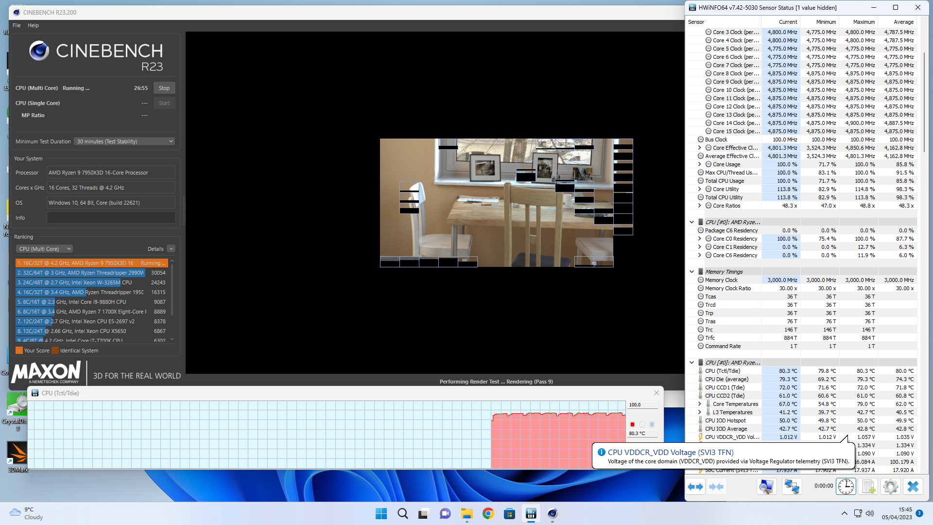Collapse the Memory Timings section
This screenshot has width=933, height=525.
coord(691,272)
